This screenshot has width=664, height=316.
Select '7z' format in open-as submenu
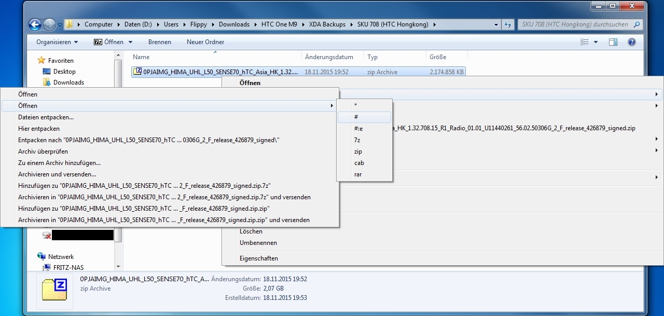tap(357, 140)
